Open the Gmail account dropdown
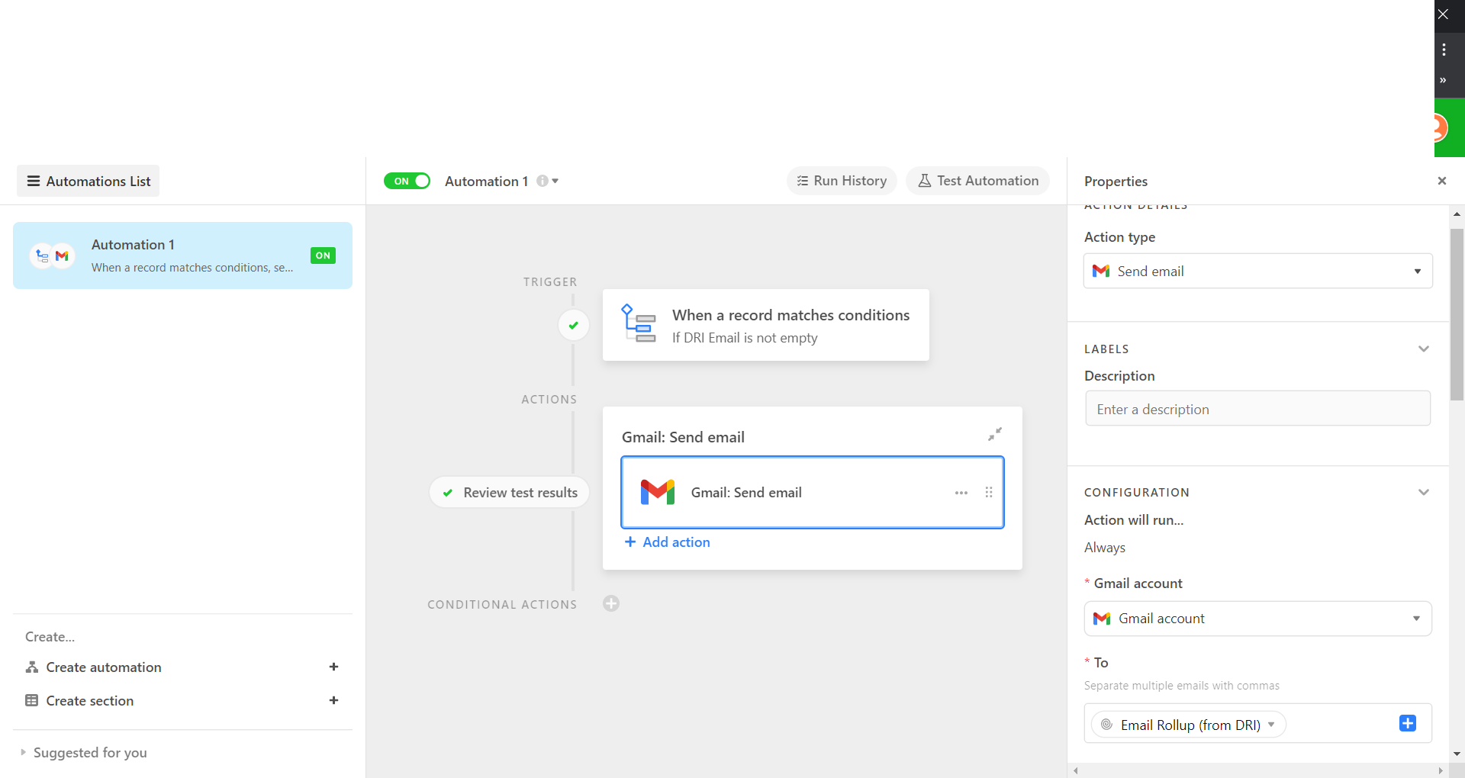 (x=1257, y=619)
